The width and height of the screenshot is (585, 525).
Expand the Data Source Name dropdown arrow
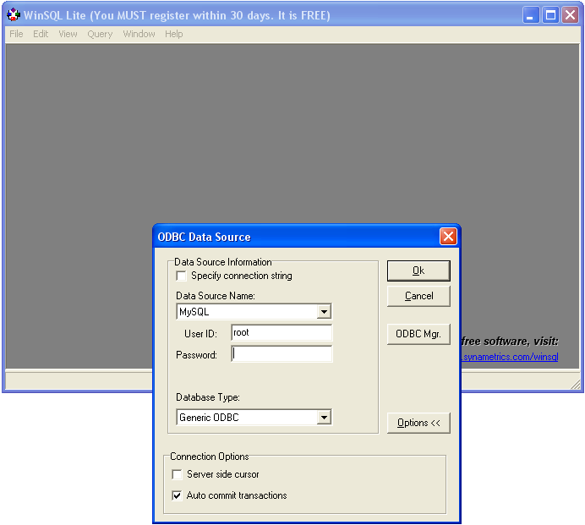click(324, 312)
